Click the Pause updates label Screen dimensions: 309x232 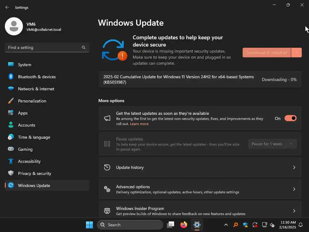point(129,139)
